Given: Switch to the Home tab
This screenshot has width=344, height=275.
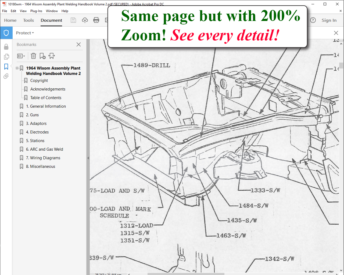Looking at the screenshot, I should tap(10, 20).
